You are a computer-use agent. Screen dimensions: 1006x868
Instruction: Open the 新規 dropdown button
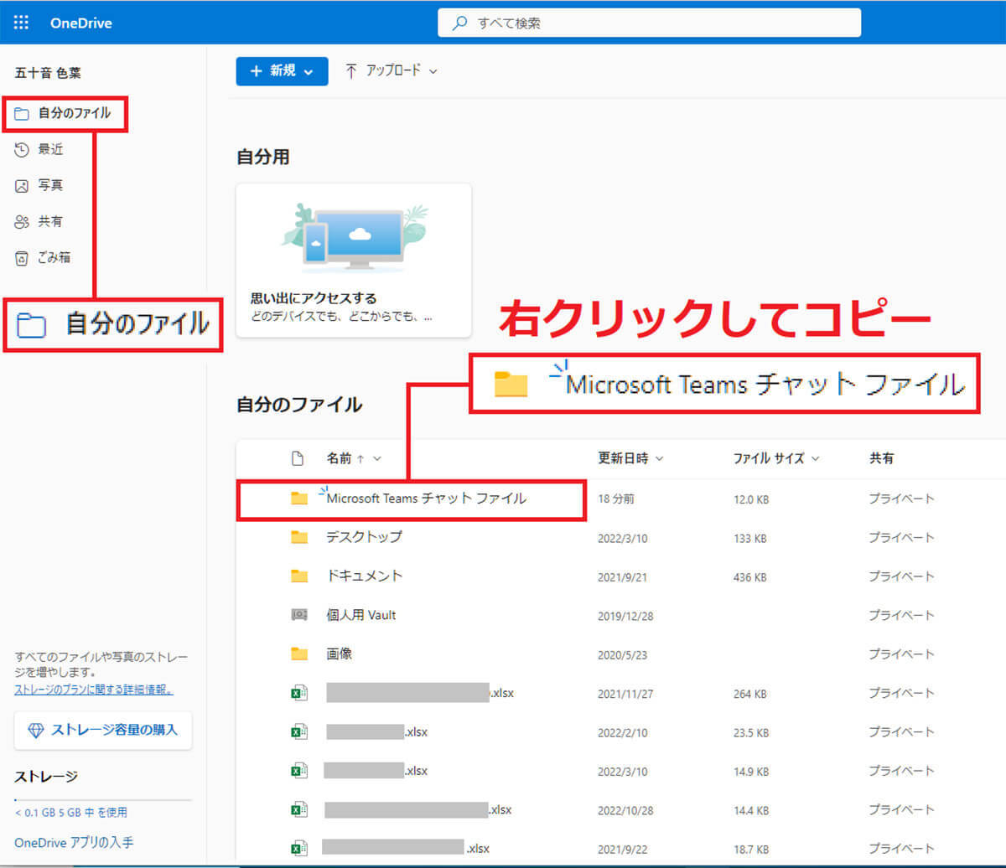point(282,71)
